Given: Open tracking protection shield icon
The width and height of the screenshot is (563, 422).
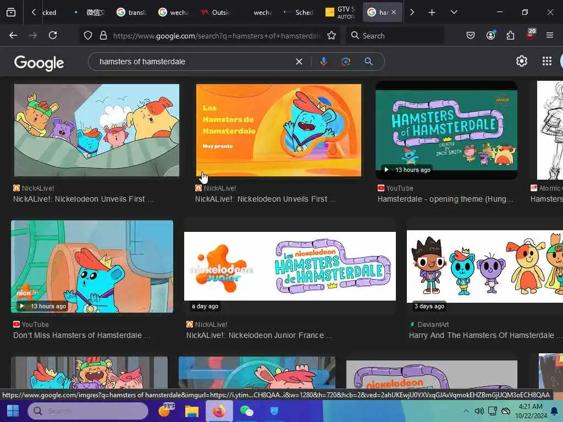Looking at the screenshot, I should 88,35.
